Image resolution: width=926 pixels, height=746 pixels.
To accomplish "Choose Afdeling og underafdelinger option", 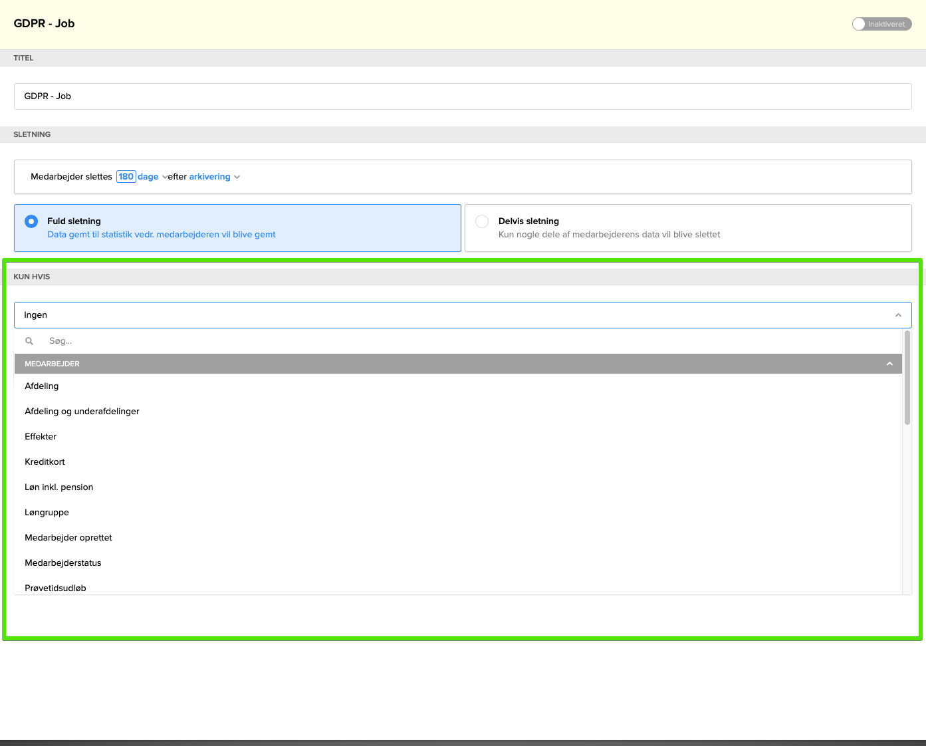I will (x=82, y=412).
